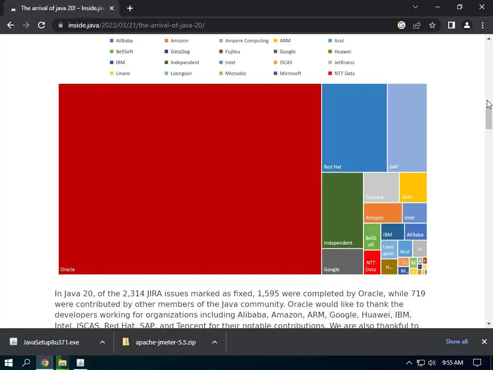
Task: Open the Java app in taskbar
Action: click(80, 363)
